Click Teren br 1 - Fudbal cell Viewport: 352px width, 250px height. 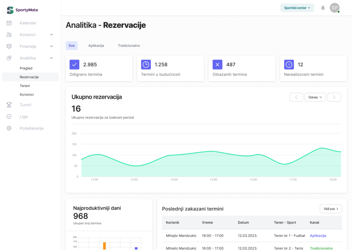pos(289,236)
